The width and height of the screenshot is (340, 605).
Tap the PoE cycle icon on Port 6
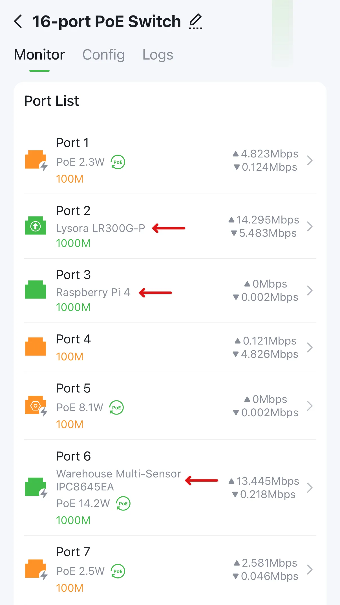click(123, 504)
